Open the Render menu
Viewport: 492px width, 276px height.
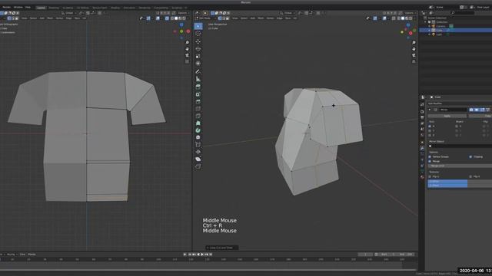(6, 7)
